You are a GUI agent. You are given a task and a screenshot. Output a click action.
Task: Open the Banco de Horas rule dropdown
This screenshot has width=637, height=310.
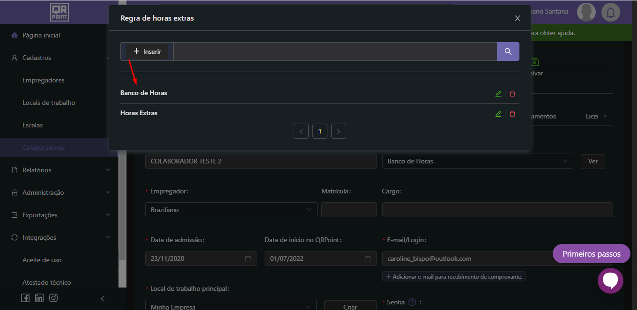tap(477, 161)
